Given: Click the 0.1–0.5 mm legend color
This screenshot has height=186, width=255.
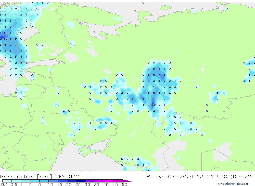Looking at the screenshot, I should point(7,181).
